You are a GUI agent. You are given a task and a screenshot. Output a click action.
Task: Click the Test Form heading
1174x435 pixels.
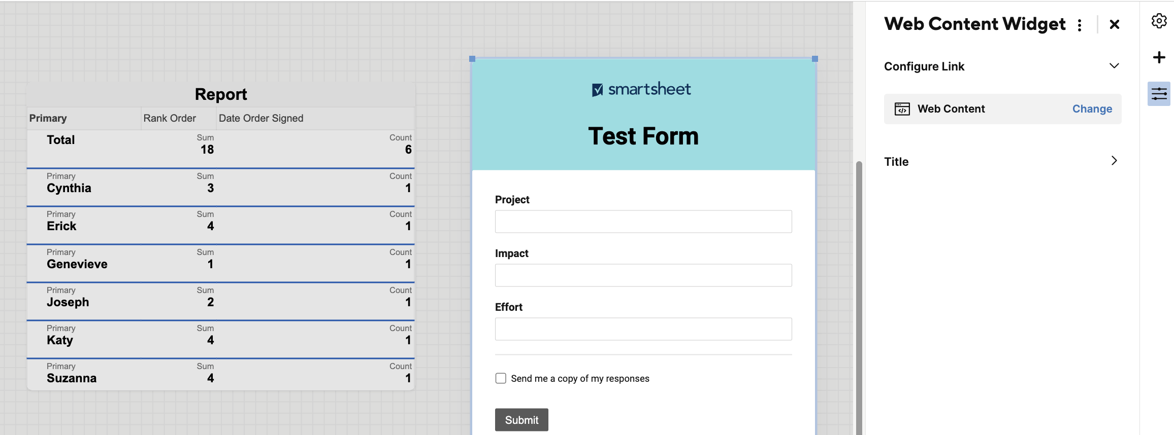click(643, 136)
